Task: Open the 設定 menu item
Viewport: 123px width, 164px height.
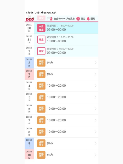Action: click(83, 19)
